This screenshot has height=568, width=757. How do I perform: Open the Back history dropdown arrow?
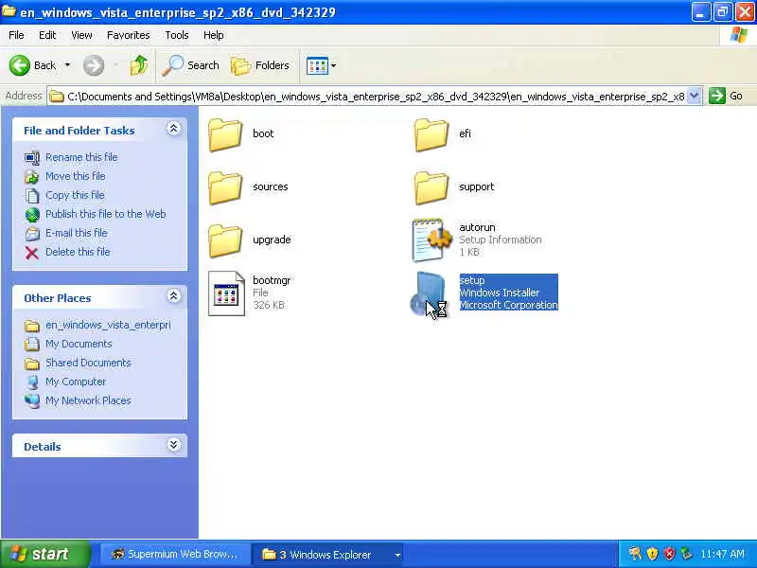click(x=67, y=65)
